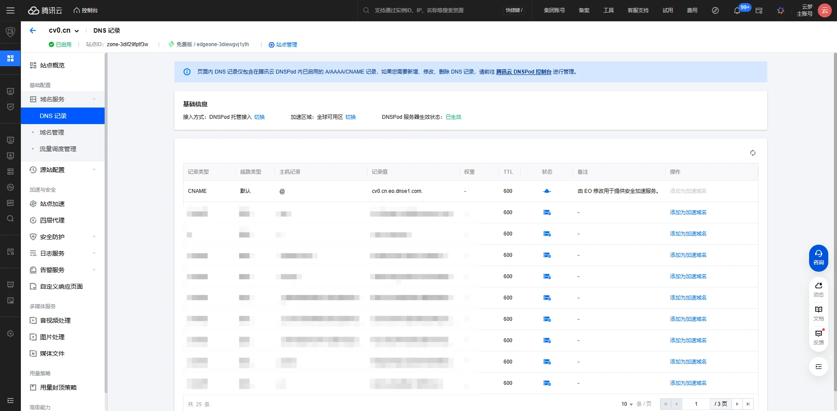Click the blue 咨询 consultation floating button

tap(818, 258)
